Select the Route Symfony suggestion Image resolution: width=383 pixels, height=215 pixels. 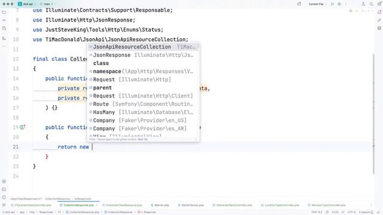pyautogui.click(x=143, y=104)
